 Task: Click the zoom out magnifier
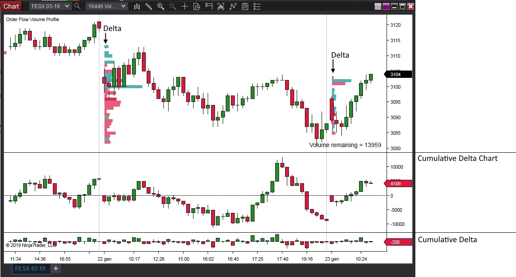pyautogui.click(x=172, y=6)
